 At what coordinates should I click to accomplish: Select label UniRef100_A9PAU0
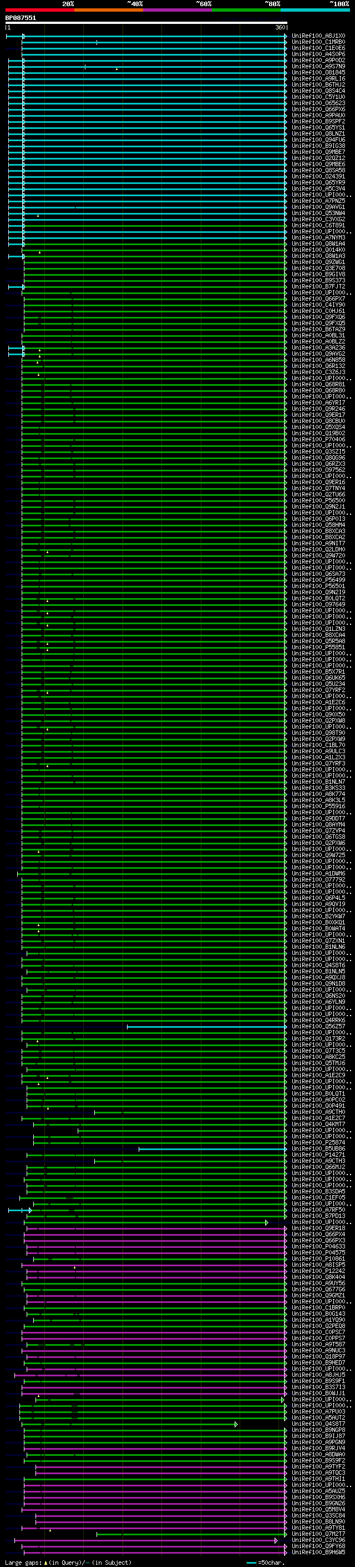coord(318,115)
